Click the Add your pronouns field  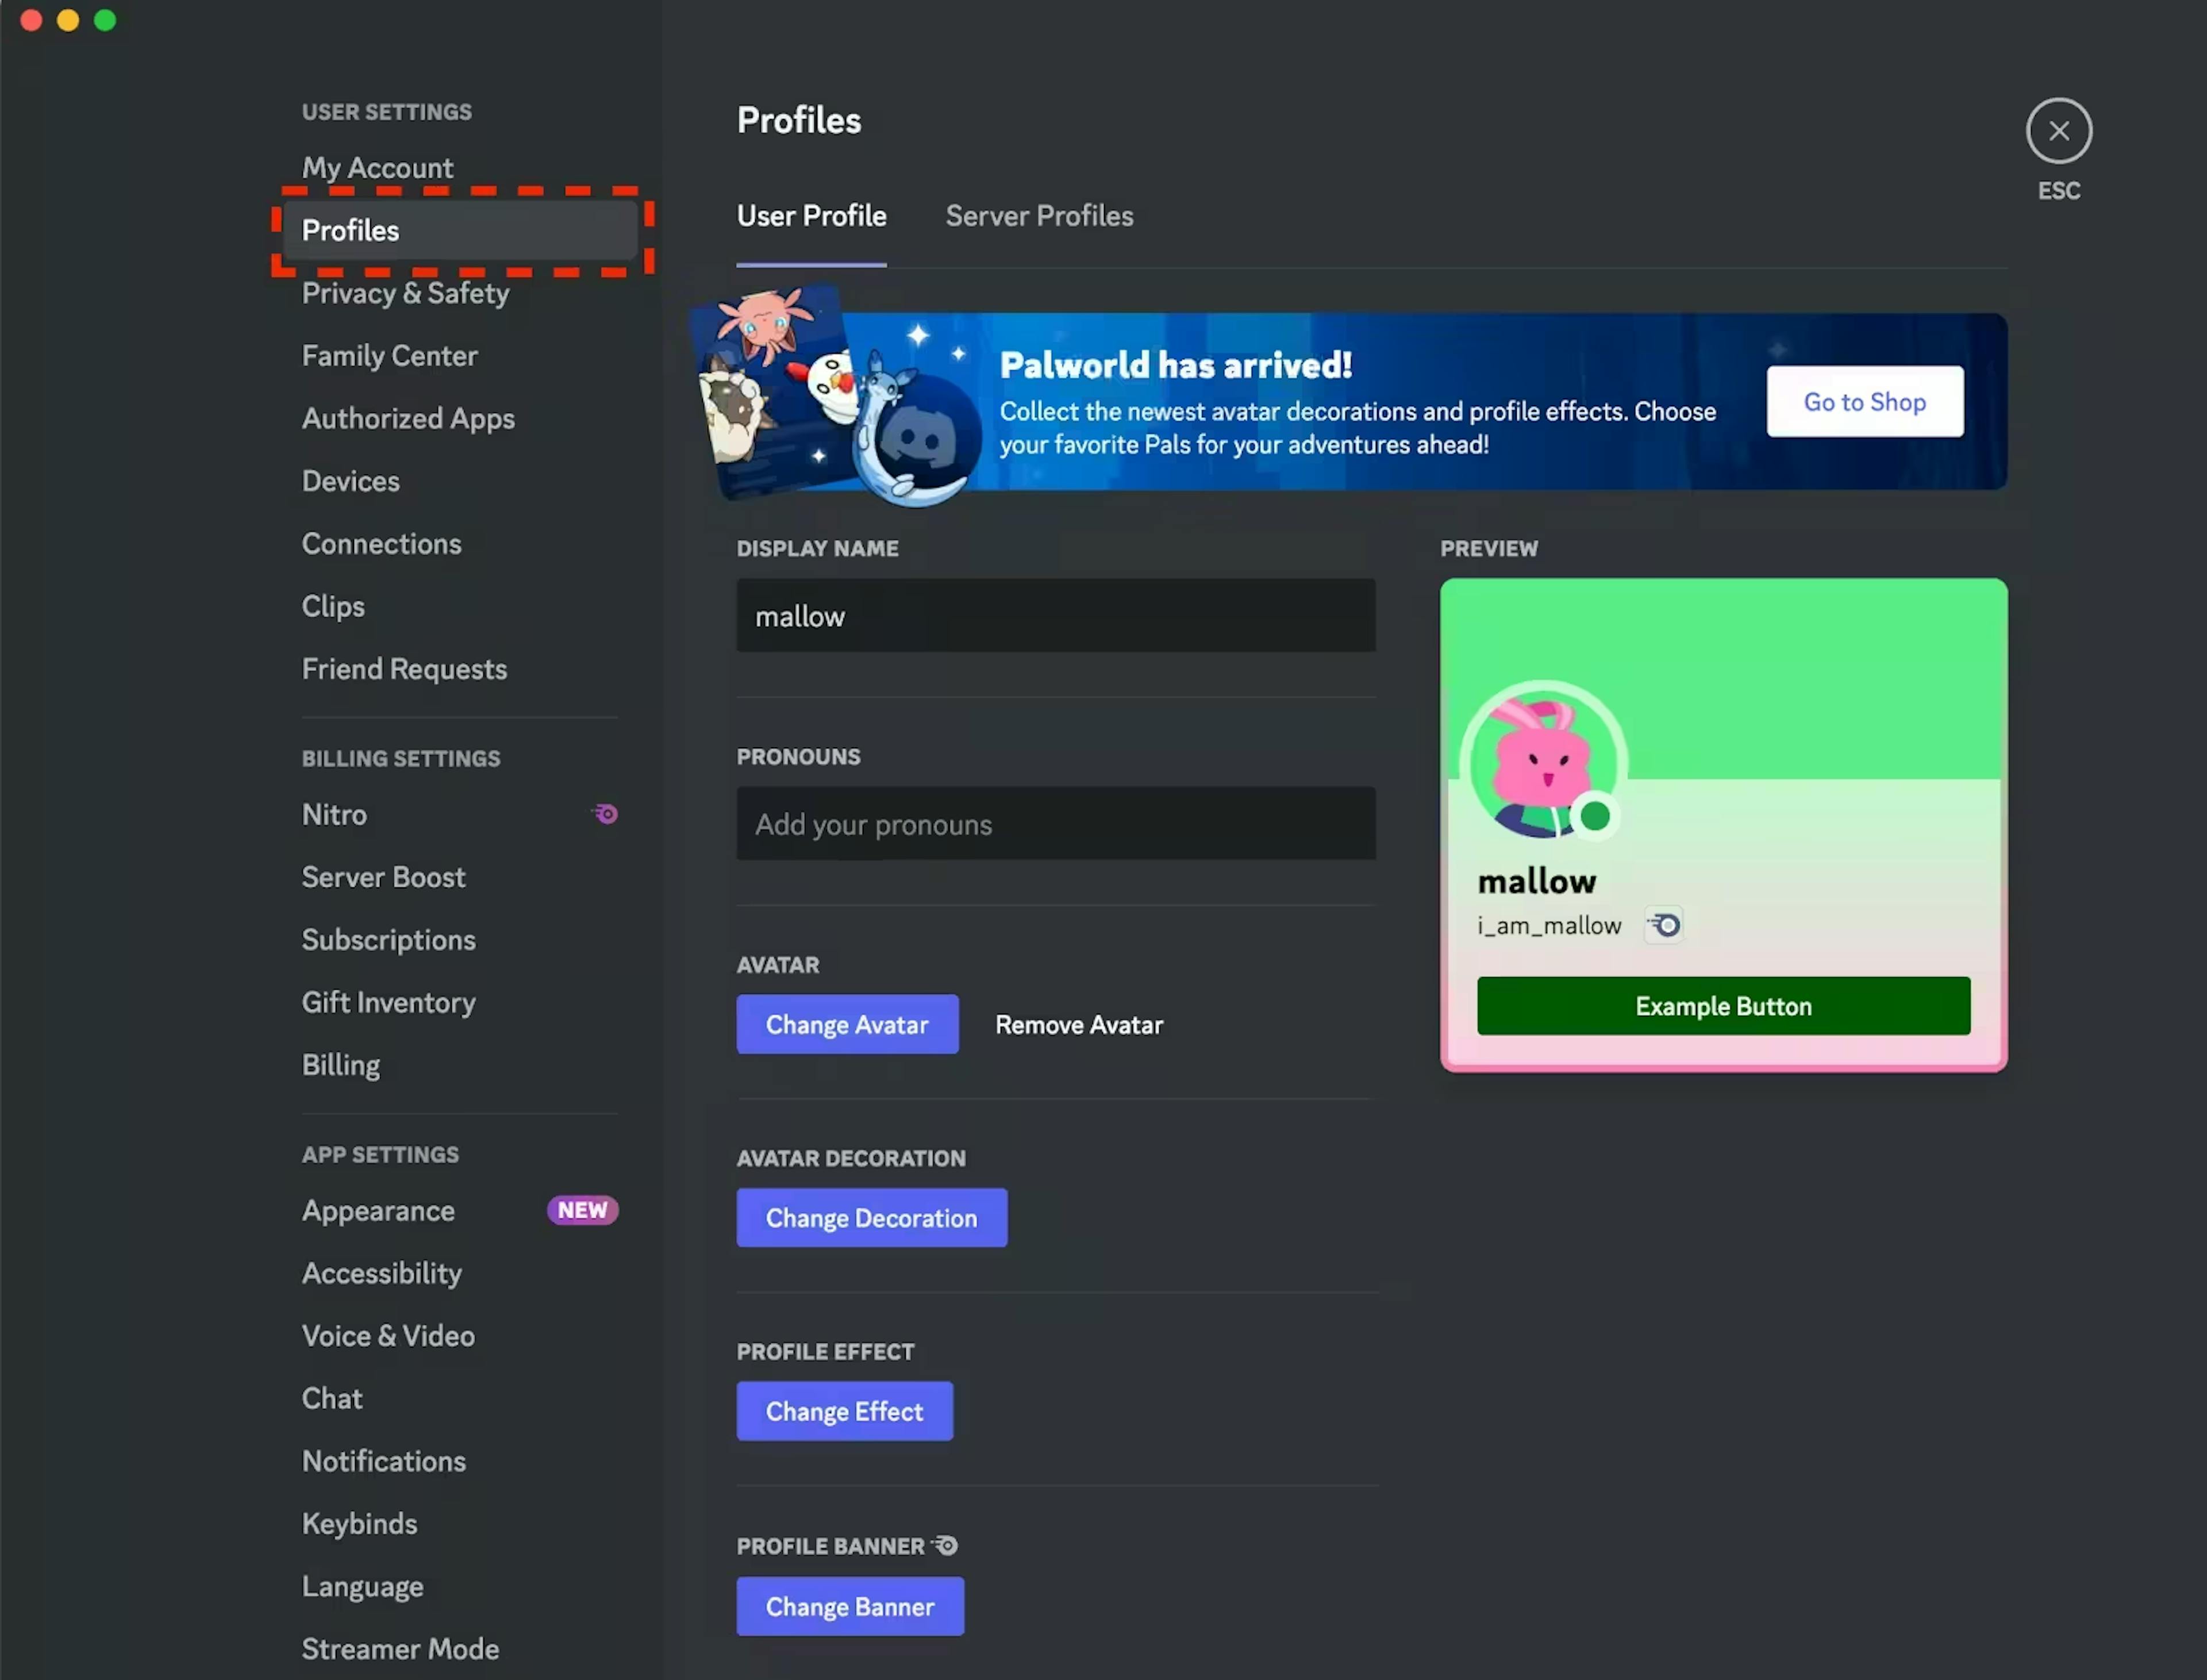pos(1056,824)
